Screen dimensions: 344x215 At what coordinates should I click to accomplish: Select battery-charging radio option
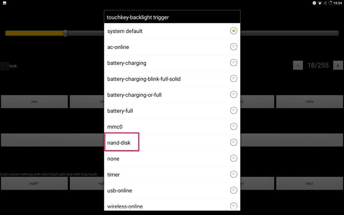click(x=234, y=63)
